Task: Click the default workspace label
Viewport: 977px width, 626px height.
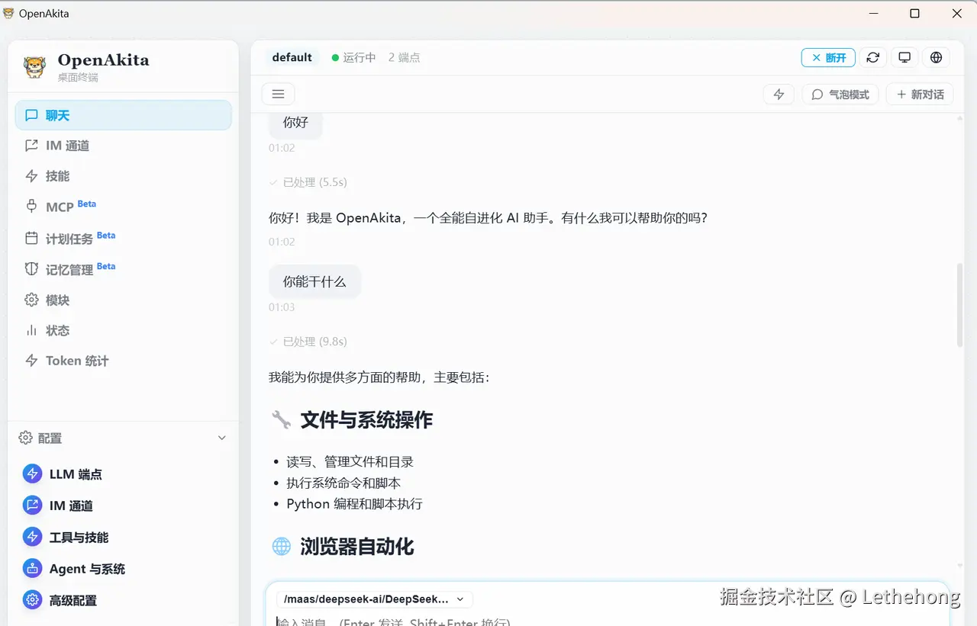Action: (x=292, y=57)
